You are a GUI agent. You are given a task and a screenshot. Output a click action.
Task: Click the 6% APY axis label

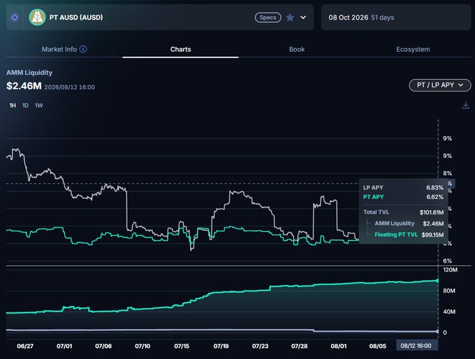448,261
